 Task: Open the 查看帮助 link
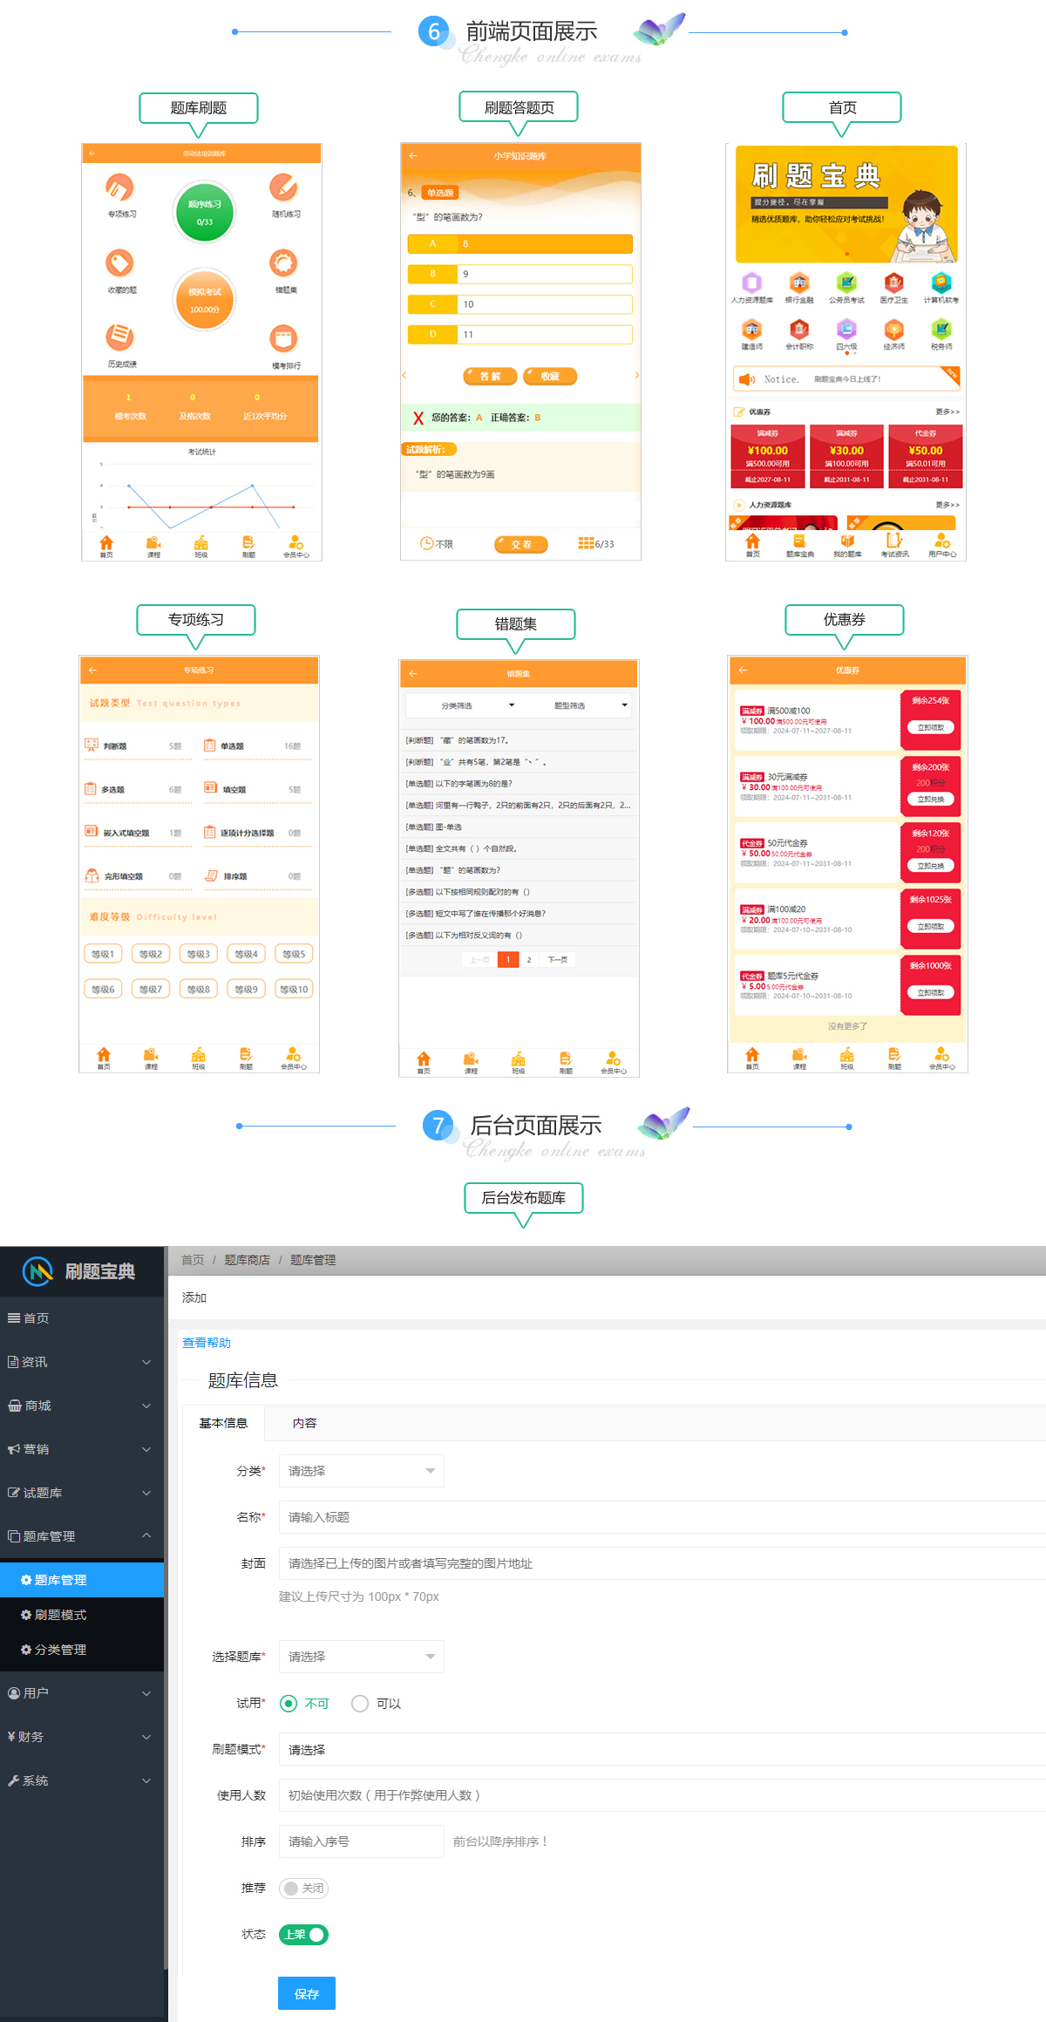coord(207,1343)
